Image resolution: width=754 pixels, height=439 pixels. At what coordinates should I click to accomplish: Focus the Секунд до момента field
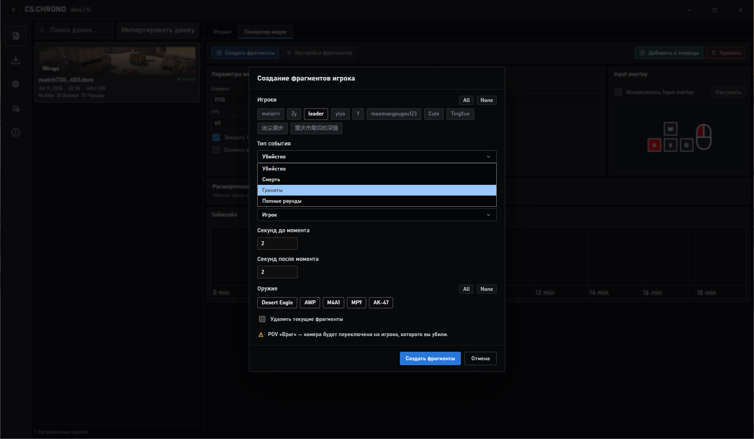pyautogui.click(x=277, y=243)
